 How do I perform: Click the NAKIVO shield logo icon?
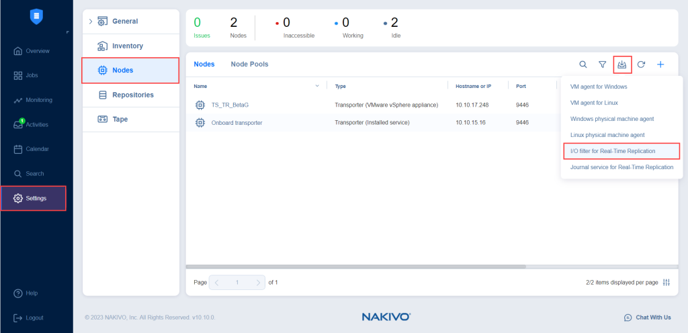36,16
